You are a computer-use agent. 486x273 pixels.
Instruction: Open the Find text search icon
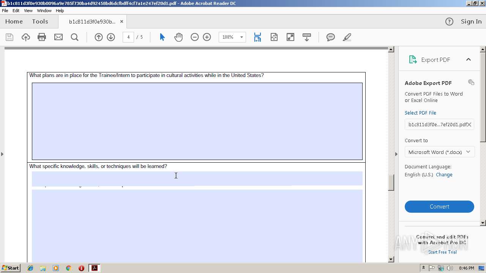(75, 37)
